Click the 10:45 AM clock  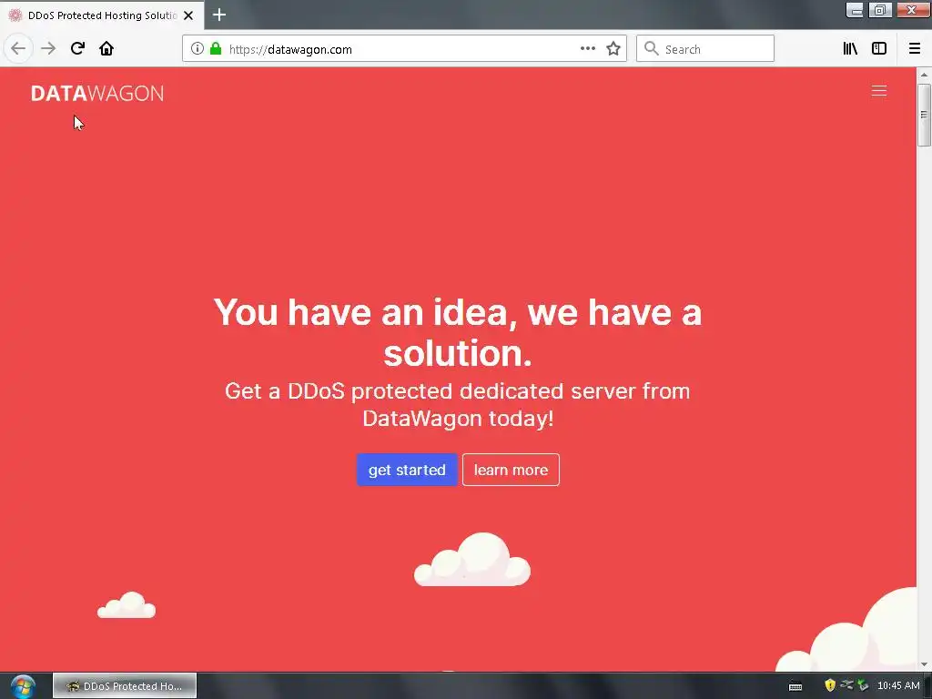coord(898,685)
